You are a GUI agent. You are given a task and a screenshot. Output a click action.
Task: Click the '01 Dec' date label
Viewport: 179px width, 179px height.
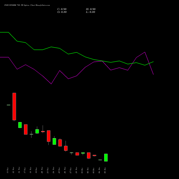click(82, 170)
